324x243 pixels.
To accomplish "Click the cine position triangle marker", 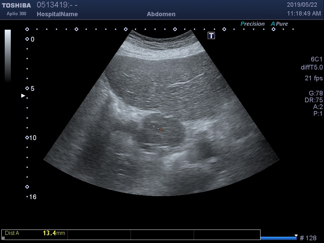I will (296, 236).
